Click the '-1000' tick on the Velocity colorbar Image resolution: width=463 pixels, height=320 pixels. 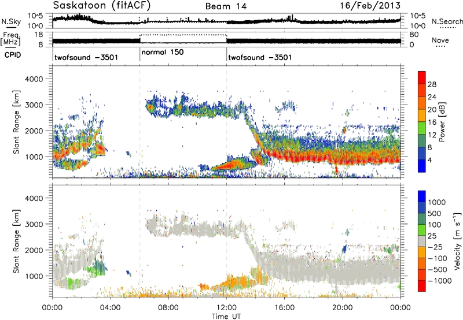pos(439,281)
